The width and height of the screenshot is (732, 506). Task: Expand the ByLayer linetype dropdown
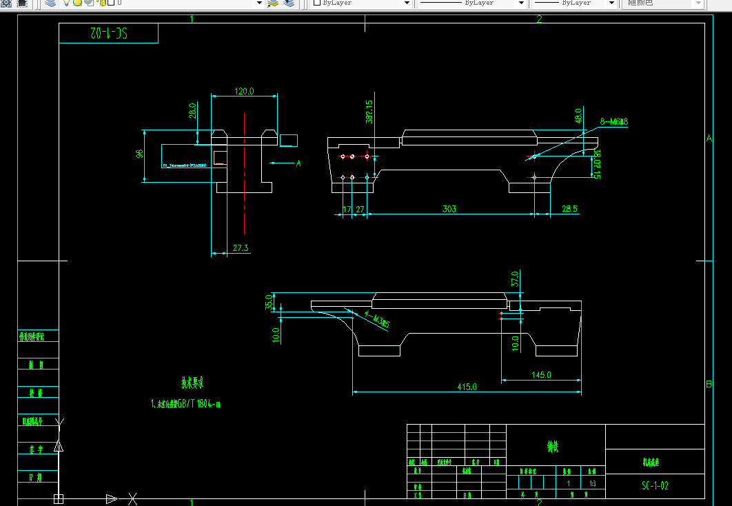[522, 3]
